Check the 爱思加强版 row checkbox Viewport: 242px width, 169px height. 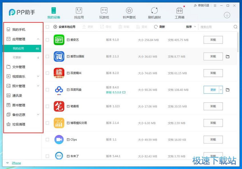click(47, 56)
